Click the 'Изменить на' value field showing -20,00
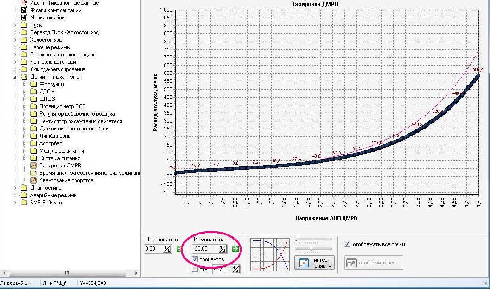The height and width of the screenshot is (289, 490). tap(205, 249)
